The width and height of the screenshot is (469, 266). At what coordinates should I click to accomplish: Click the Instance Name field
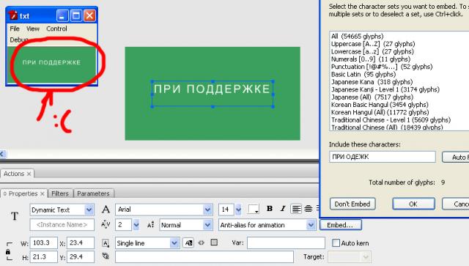(62, 225)
